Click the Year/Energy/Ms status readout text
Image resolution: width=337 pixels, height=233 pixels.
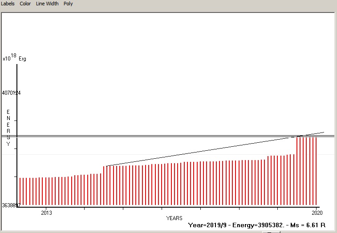pyautogui.click(x=260, y=225)
